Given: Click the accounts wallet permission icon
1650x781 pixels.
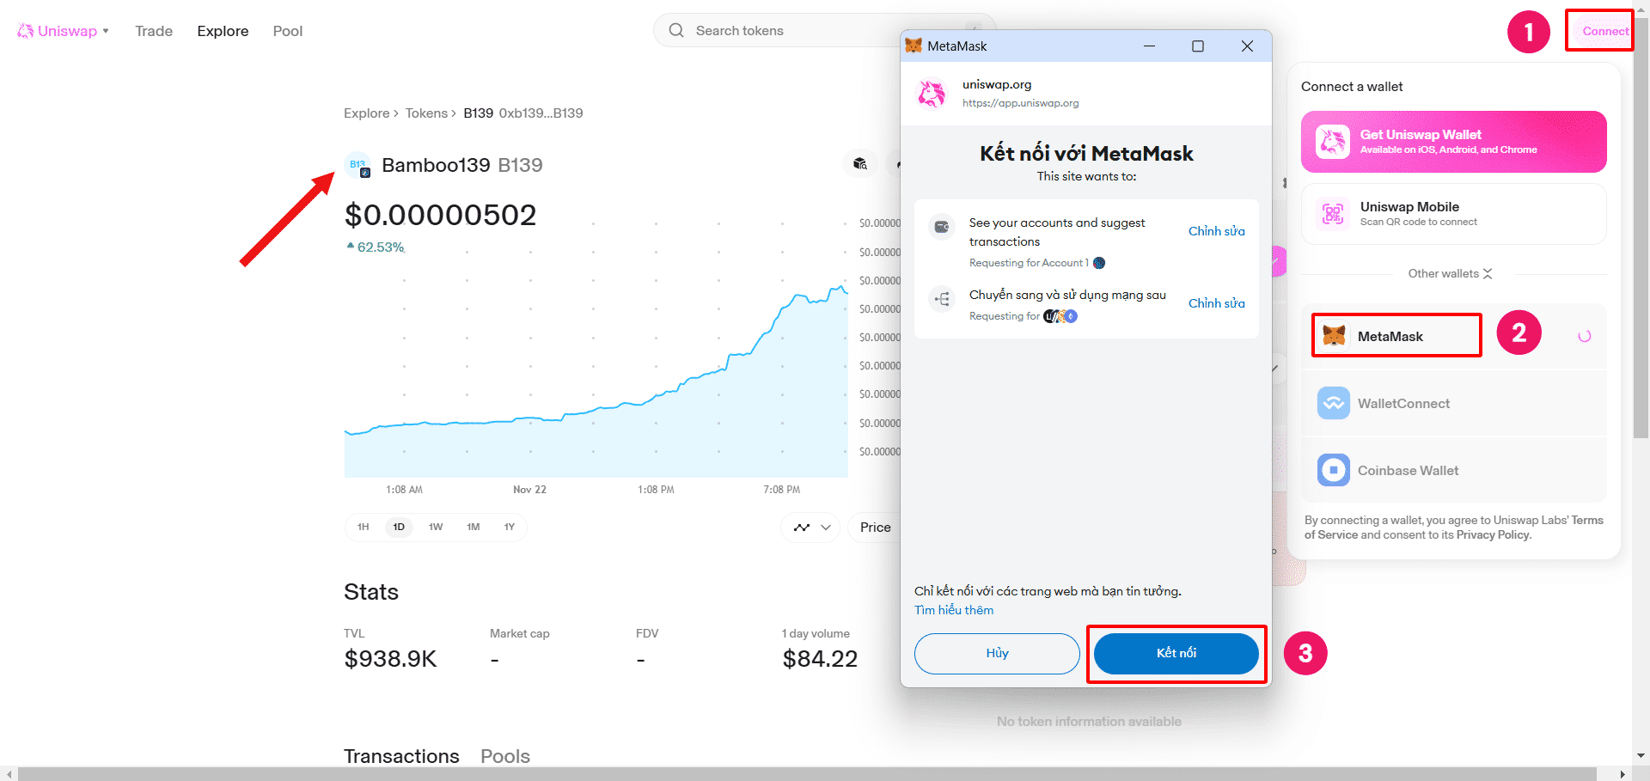Looking at the screenshot, I should pos(942,227).
